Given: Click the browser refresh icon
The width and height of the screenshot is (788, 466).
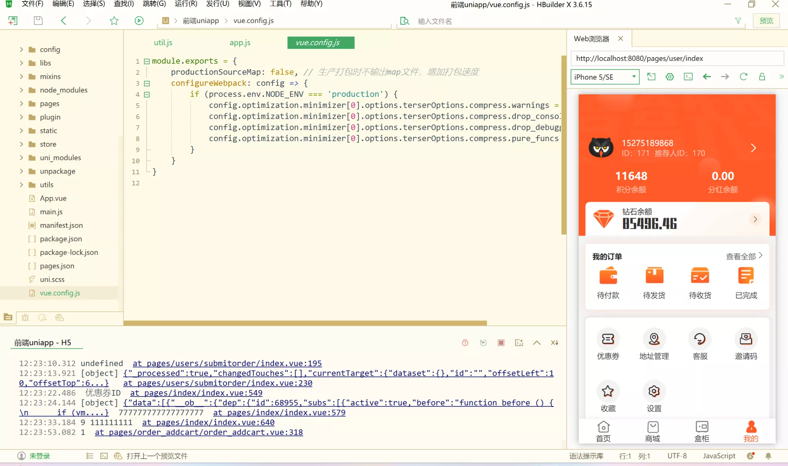Looking at the screenshot, I should coord(743,77).
